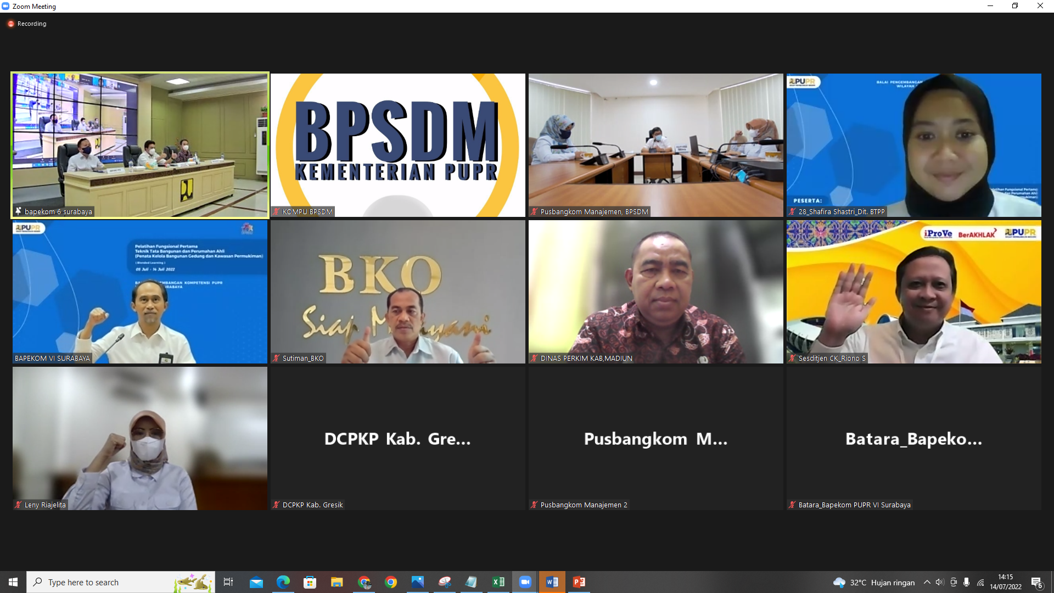Image resolution: width=1054 pixels, height=593 pixels.
Task: Click muted mic icon beside KOMPU BPSDM
Action: pyautogui.click(x=276, y=211)
